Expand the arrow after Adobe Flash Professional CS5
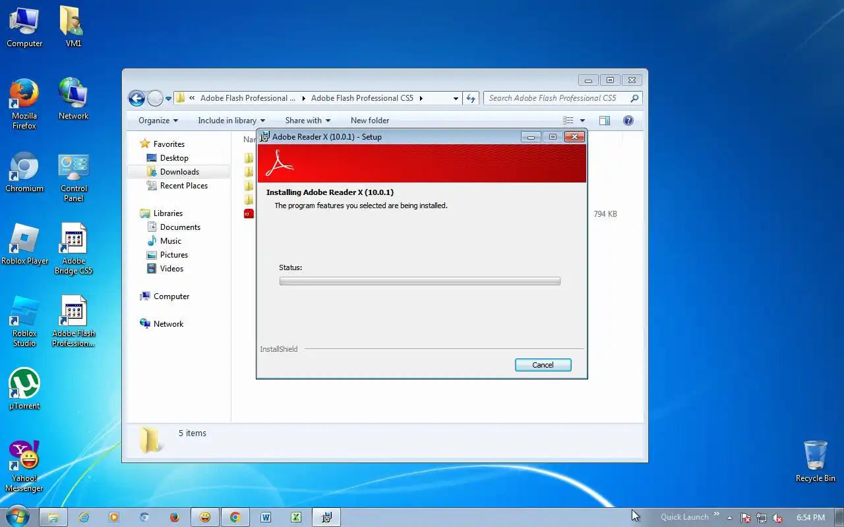Viewport: 844px width, 527px height. (x=421, y=98)
